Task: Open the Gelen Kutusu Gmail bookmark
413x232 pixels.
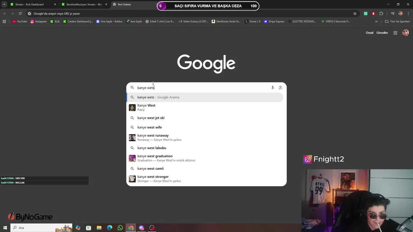Action: 193,22
